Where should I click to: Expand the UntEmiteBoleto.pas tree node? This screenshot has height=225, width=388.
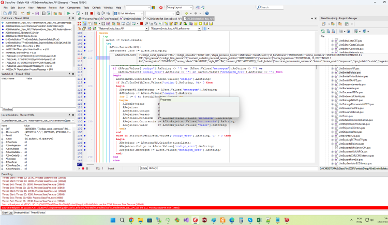click(x=332, y=73)
